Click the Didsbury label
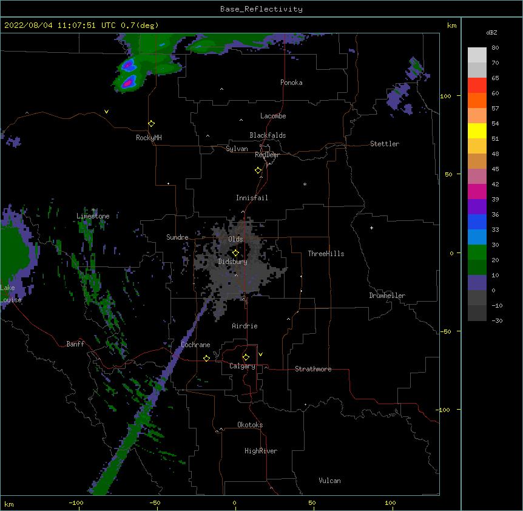This screenshot has height=511, width=523. (233, 262)
